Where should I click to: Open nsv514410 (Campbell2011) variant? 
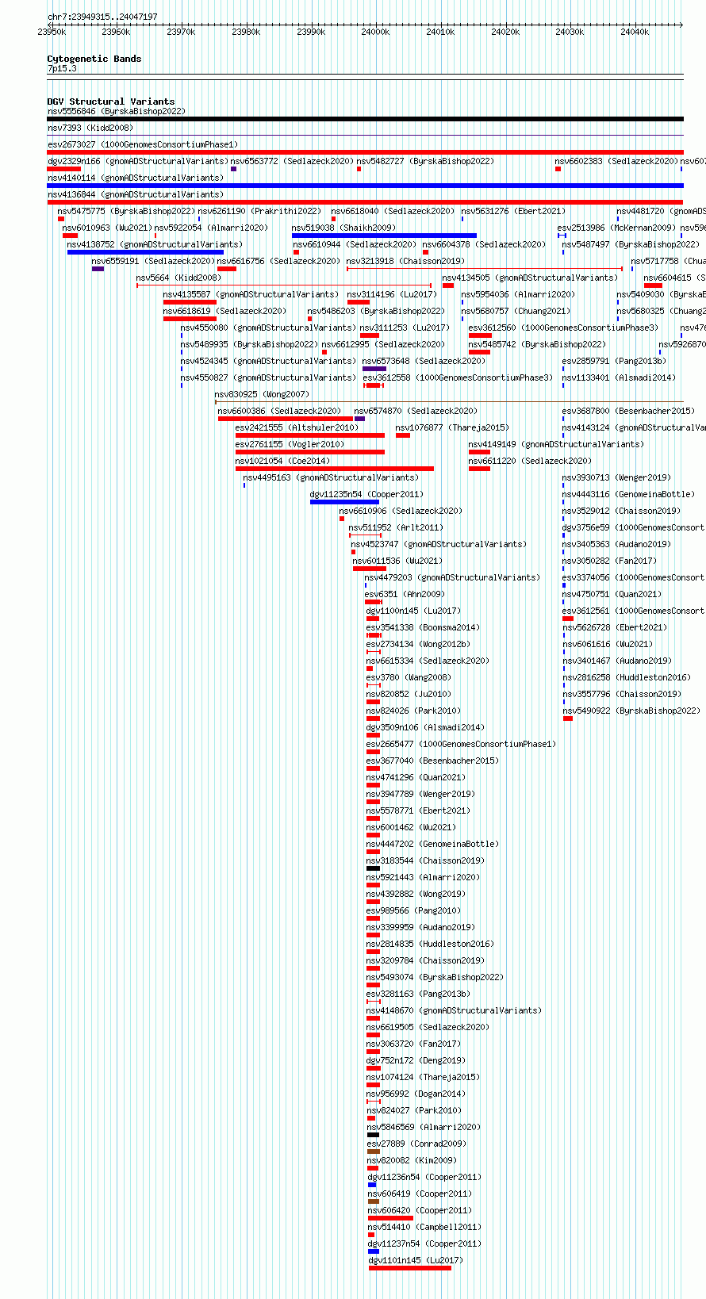coord(423,1227)
